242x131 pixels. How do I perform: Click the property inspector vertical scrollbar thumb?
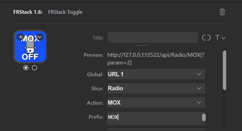[x=224, y=70]
